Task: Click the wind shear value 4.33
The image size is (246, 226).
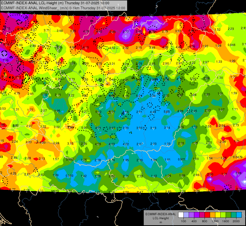Action: 42,143
